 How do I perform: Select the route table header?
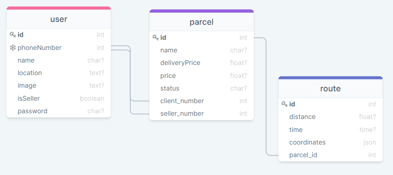[330, 89]
